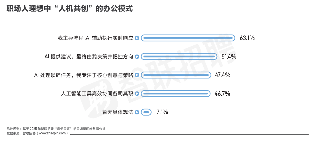Click the arrow icon after "人工智能工具高效协同各司其职"
The width and height of the screenshot is (312, 142).
tap(137, 94)
